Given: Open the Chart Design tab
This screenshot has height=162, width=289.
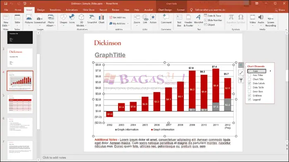Looking at the screenshot, I should coord(165,10).
